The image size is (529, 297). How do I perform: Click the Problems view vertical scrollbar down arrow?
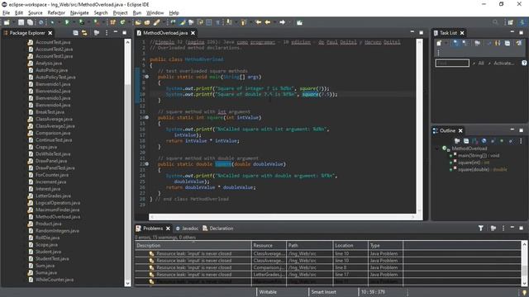[525, 283]
